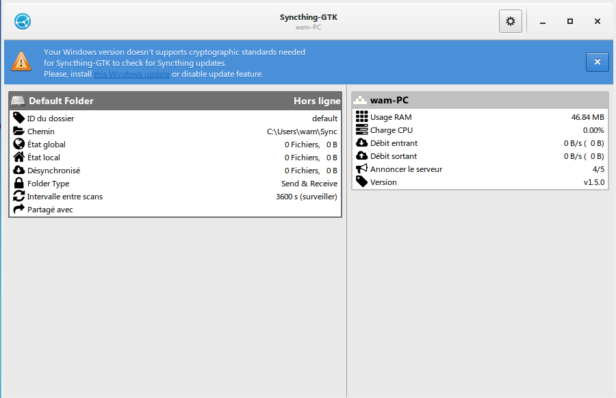Viewport: 616px width, 398px height.
Task: Click the Partagé avec share arrow icon
Action: click(x=19, y=210)
